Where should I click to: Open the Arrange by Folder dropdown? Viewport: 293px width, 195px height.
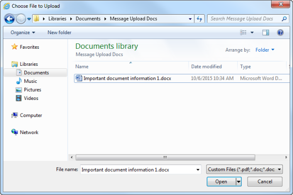tap(265, 50)
